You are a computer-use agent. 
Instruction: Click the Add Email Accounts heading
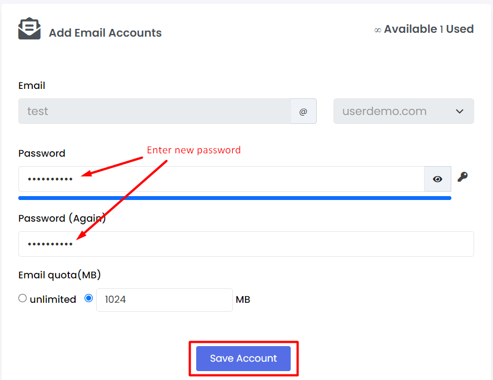click(105, 33)
